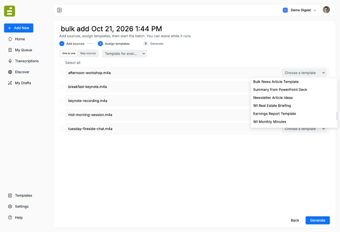Choose Newsletter Article Ideas template
340x232 pixels.
click(x=273, y=97)
